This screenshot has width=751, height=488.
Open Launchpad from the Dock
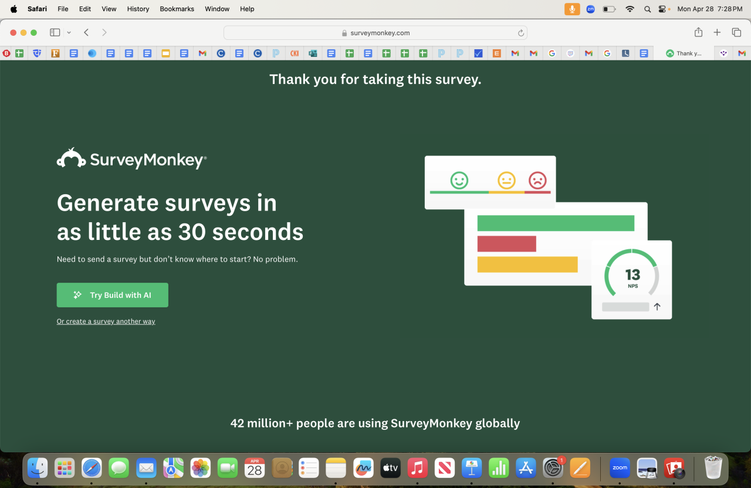65,468
